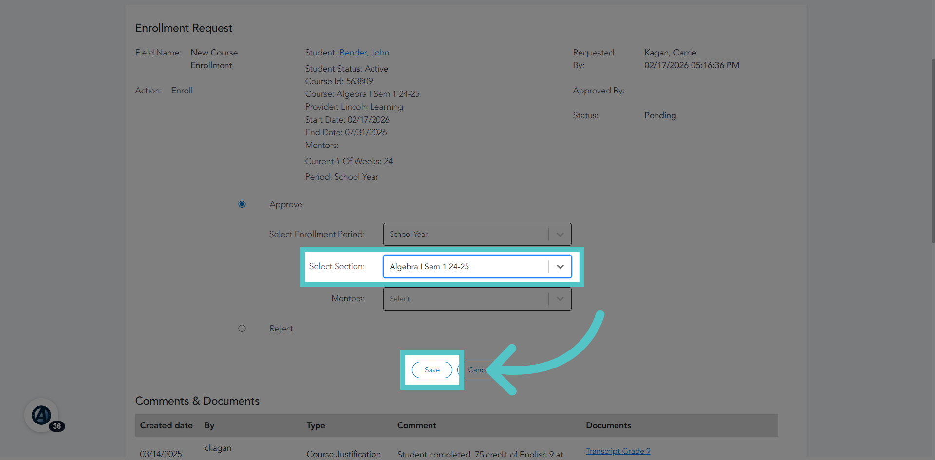Screen dimensions: 935x460
Task: Select the Reject radio button
Action: [242, 329]
